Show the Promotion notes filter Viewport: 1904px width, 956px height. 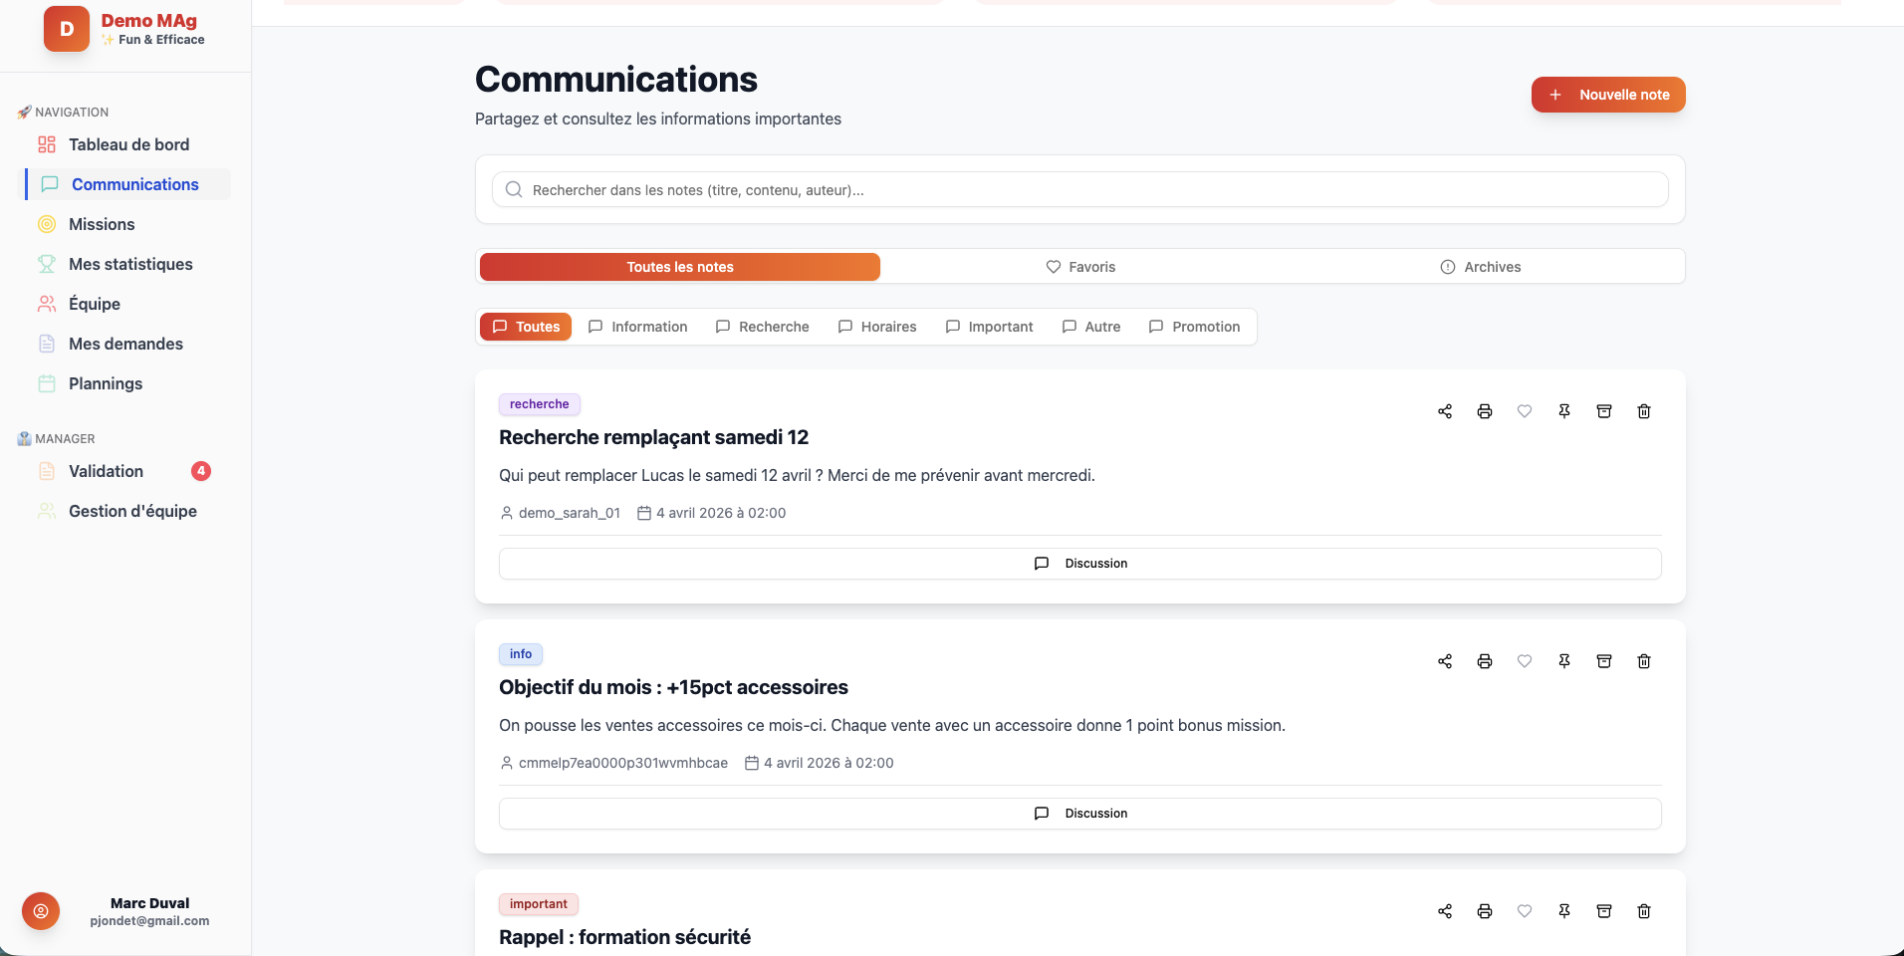[1195, 327]
